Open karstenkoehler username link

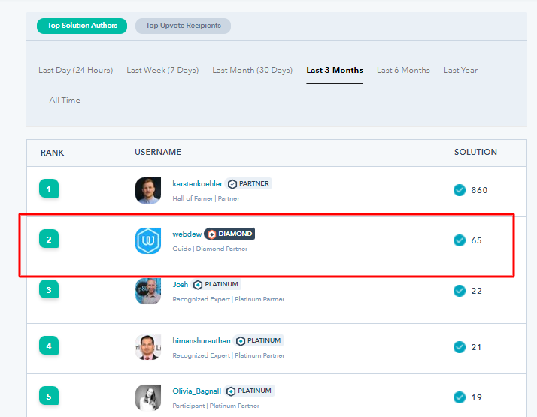pyautogui.click(x=197, y=183)
